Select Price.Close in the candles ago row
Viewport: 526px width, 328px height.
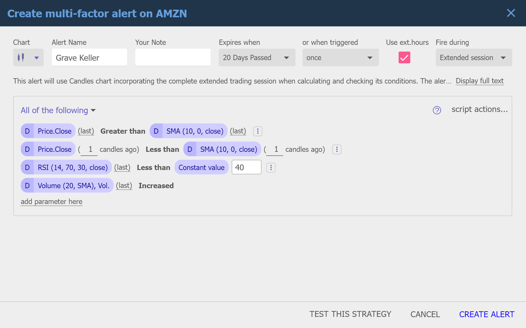pyautogui.click(x=54, y=149)
